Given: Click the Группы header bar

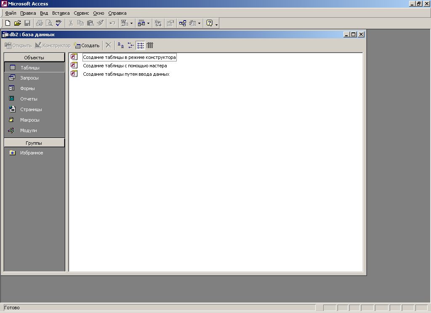Looking at the screenshot, I should coord(34,143).
